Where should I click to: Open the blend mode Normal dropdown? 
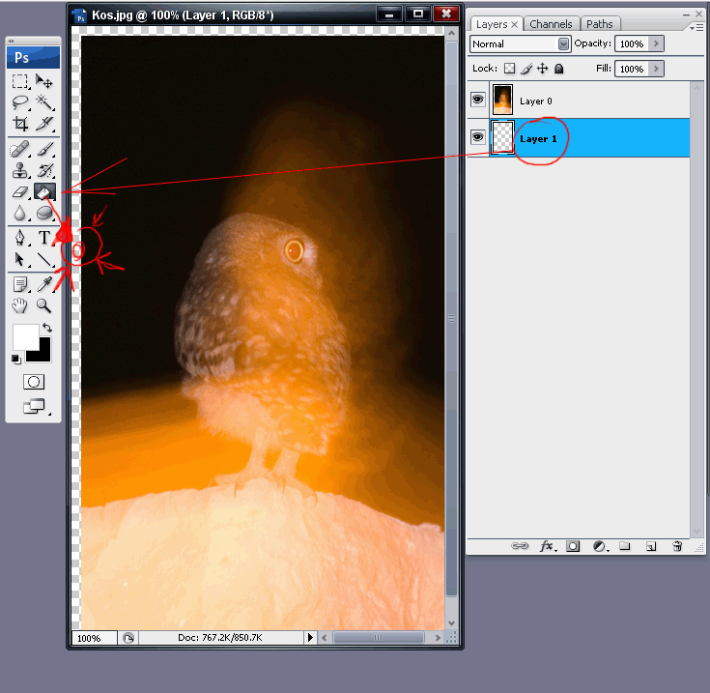click(563, 44)
